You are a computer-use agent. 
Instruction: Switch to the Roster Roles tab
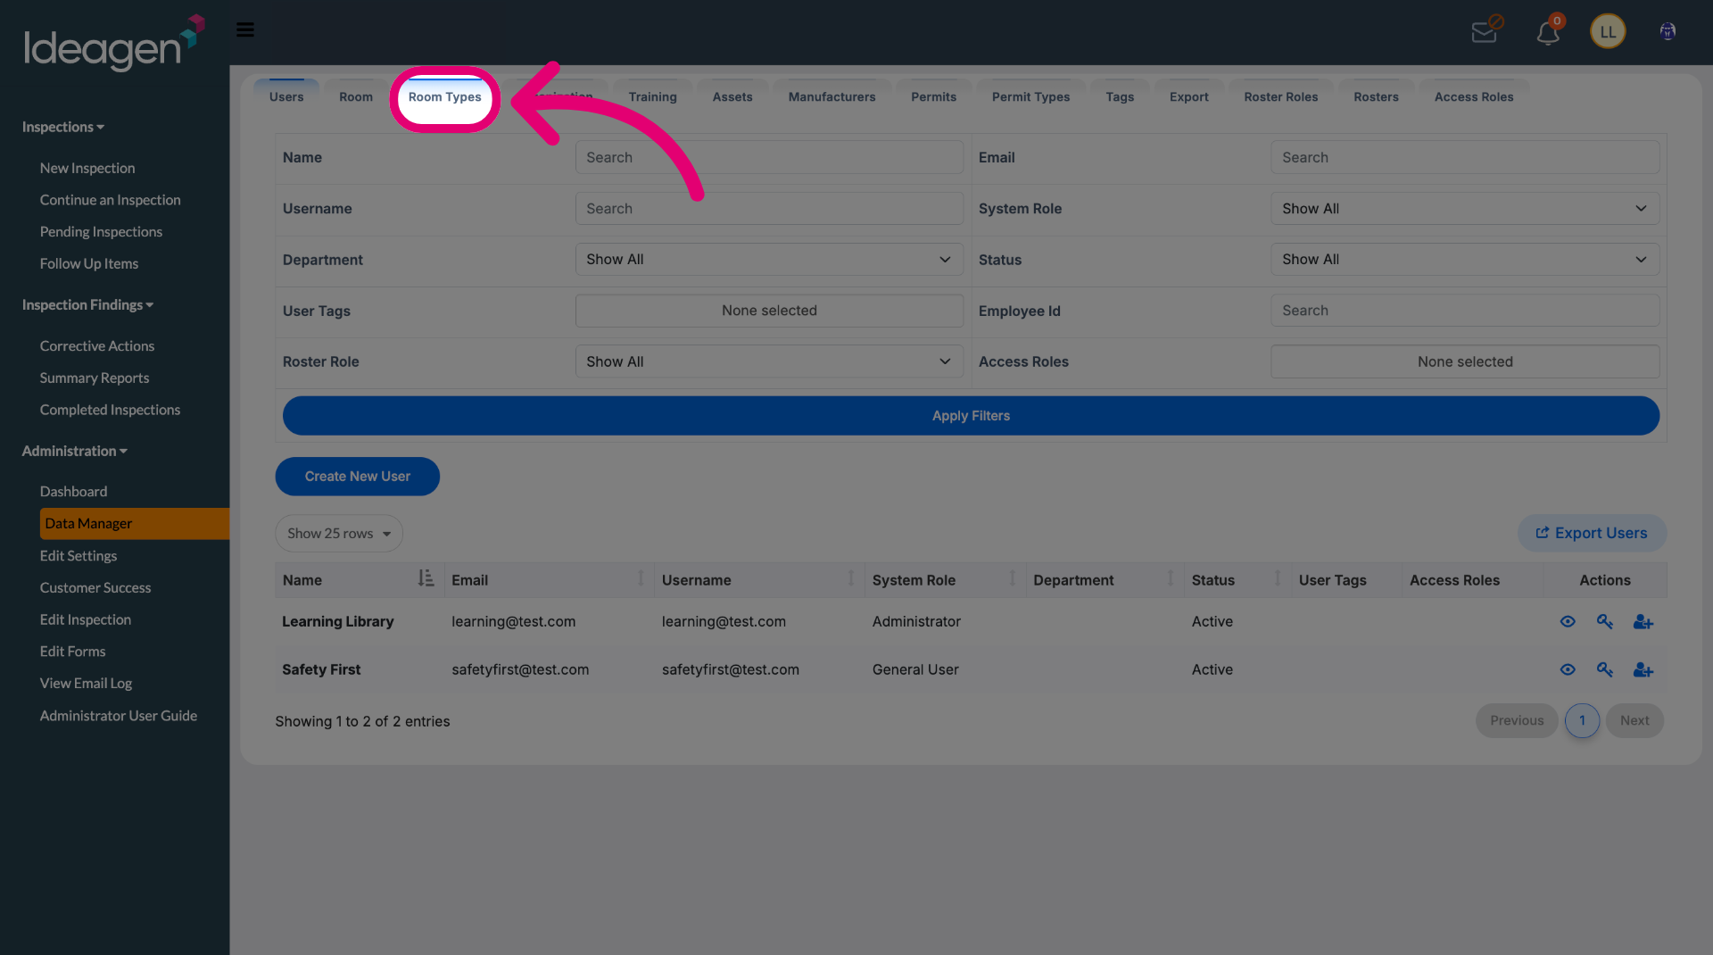pyautogui.click(x=1280, y=96)
